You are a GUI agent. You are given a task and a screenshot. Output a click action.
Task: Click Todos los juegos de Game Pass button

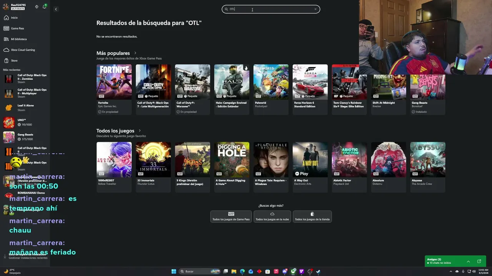[231, 216]
